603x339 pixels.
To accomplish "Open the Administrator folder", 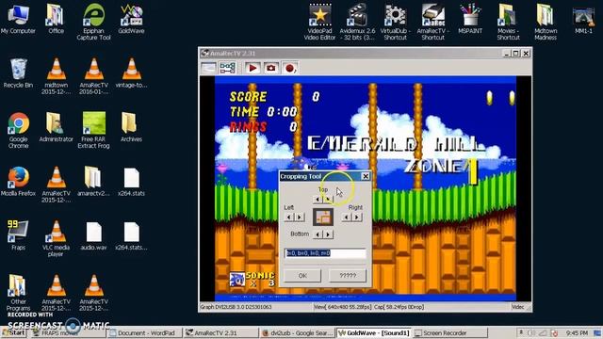I will point(56,127).
